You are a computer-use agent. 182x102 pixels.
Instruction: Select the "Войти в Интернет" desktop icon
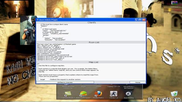pyautogui.click(x=83, y=95)
